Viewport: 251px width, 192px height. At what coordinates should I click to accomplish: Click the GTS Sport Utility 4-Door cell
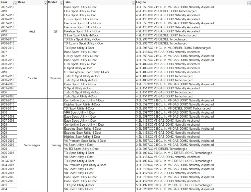point(99,64)
